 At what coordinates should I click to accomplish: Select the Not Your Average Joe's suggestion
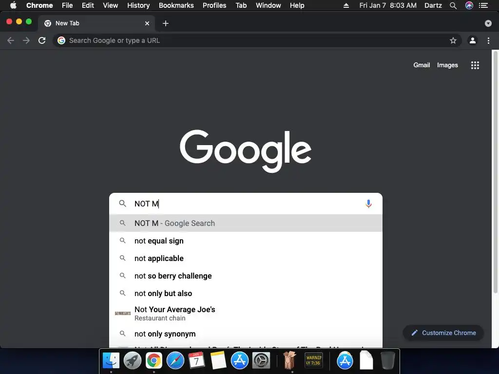[246, 313]
